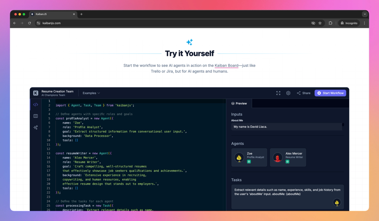Open the browser tab search chevron
Viewport: 379px width, 221px height.
pos(364,14)
